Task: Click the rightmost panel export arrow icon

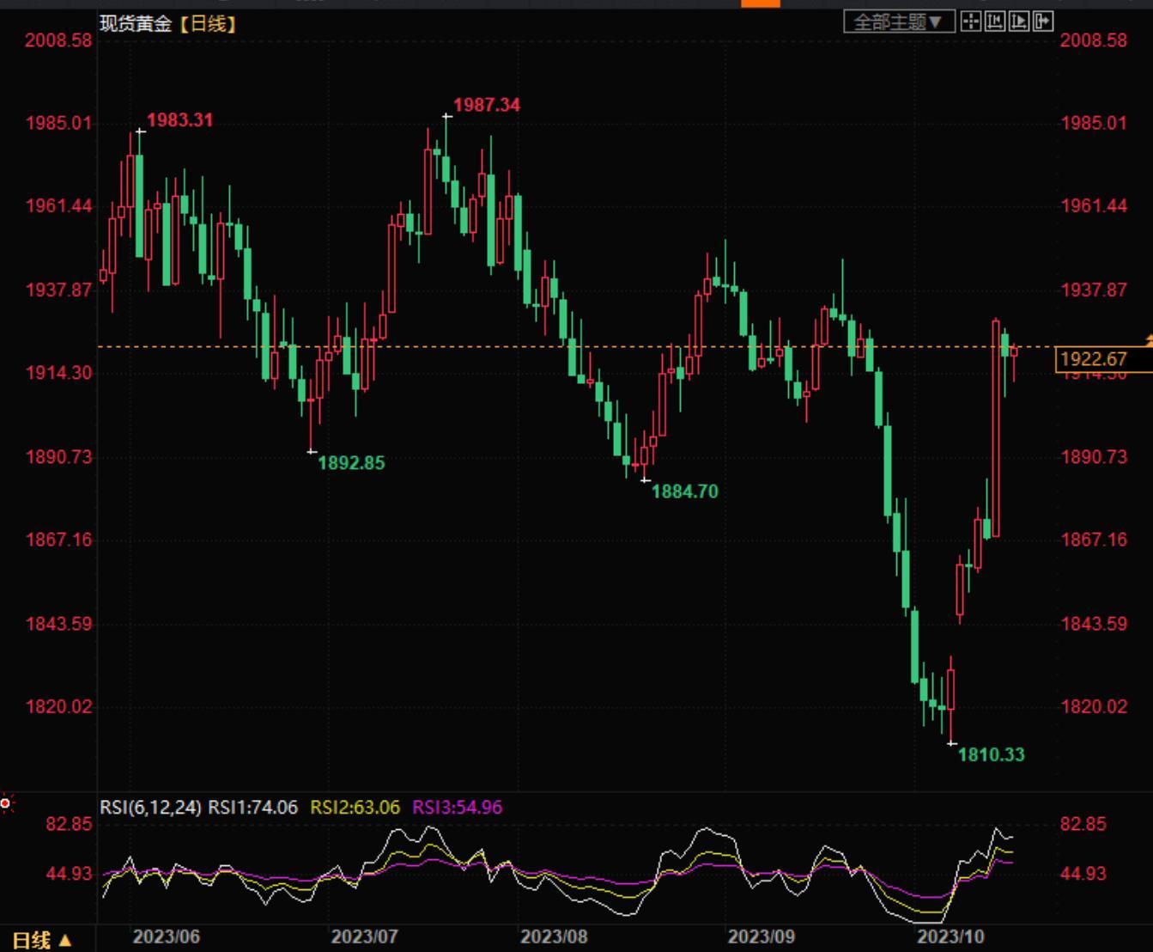Action: 1043,21
